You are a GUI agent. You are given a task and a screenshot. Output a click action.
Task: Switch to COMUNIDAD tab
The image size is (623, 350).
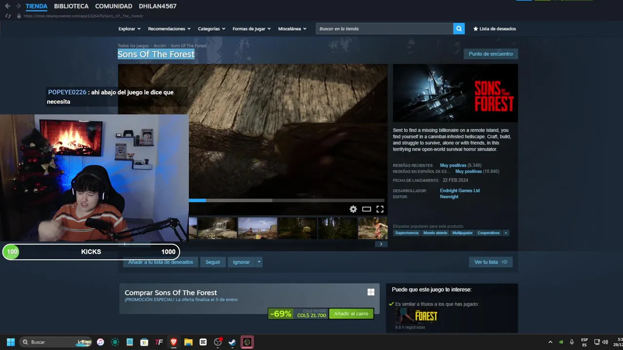pyautogui.click(x=113, y=6)
